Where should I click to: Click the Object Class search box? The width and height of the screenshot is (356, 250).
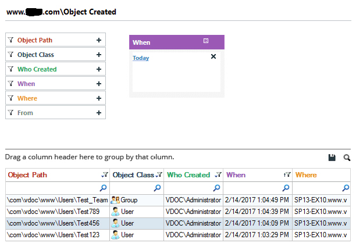pos(137,188)
